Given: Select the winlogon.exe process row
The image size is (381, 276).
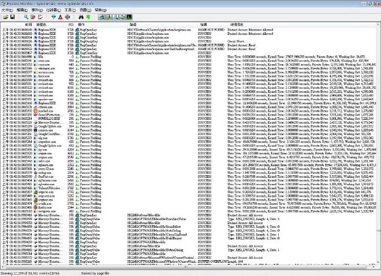Looking at the screenshot, I should (x=189, y=69).
